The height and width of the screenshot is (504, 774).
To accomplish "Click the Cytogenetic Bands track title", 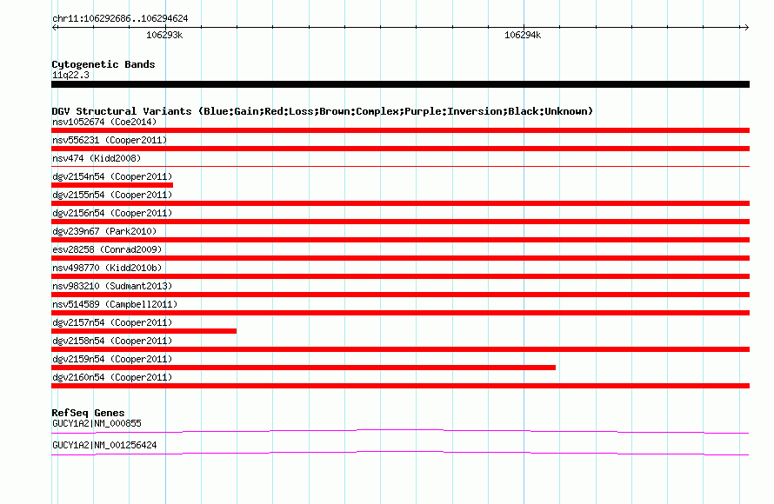I will click(x=103, y=64).
